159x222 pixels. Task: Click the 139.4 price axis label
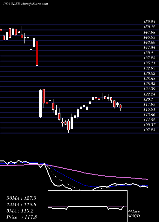click(148, 53)
